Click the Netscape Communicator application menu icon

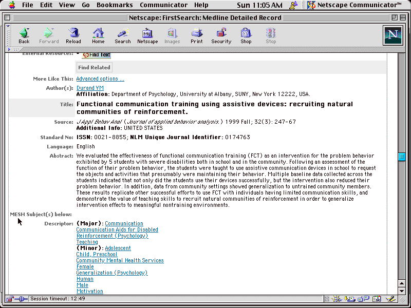click(311, 5)
